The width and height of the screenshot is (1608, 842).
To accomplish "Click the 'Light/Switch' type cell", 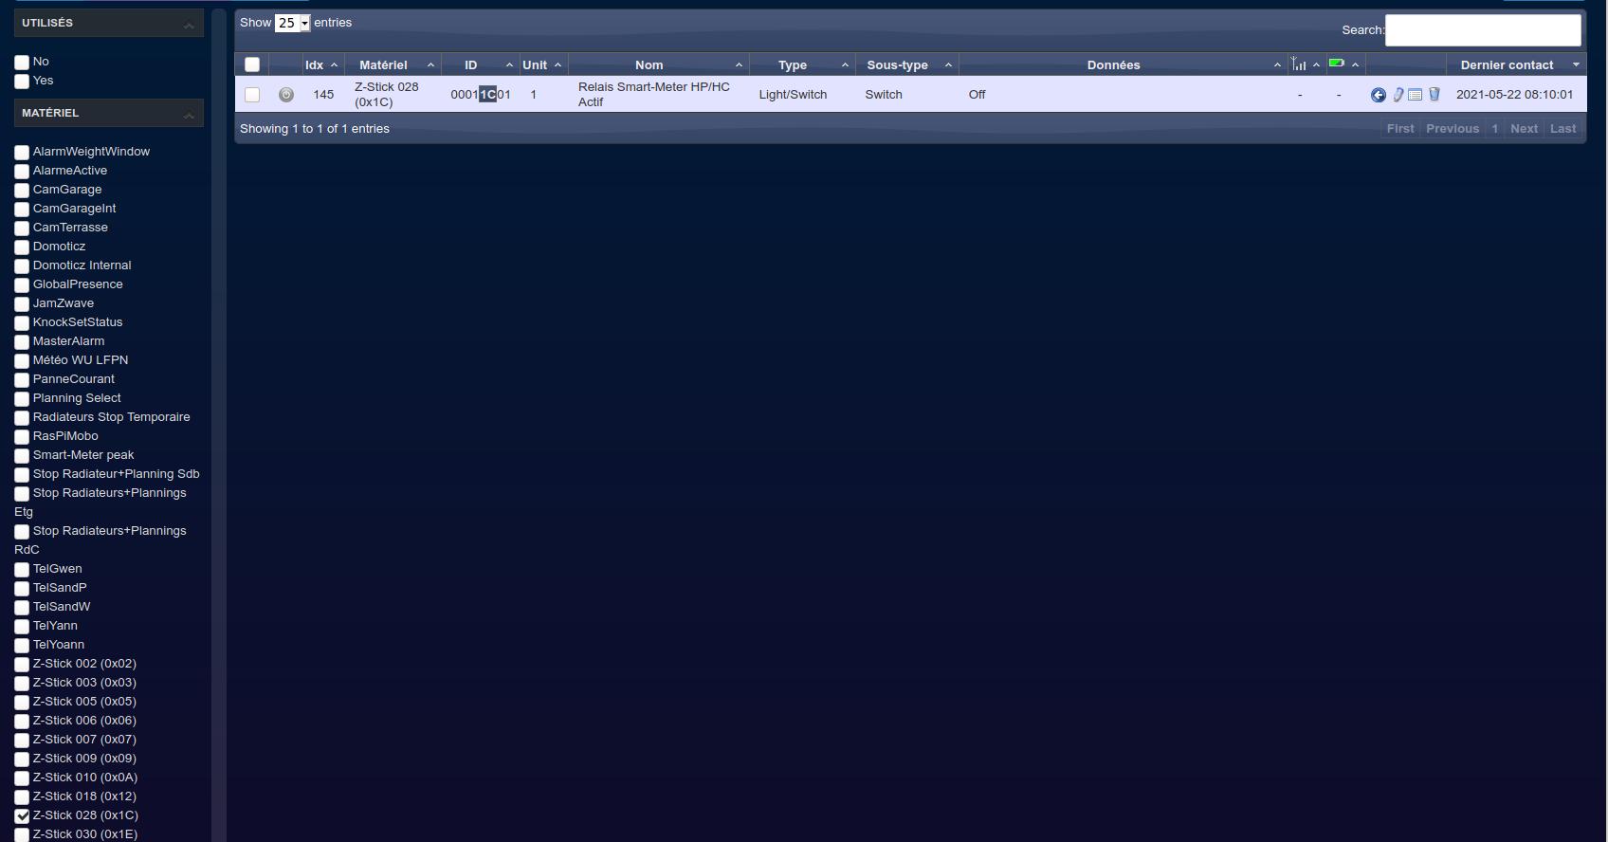I will click(x=793, y=95).
